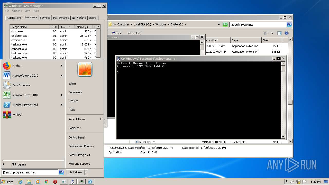The image size is (329, 185).
Task: Click the nslookup console scroll down arrow
Action: (283, 137)
